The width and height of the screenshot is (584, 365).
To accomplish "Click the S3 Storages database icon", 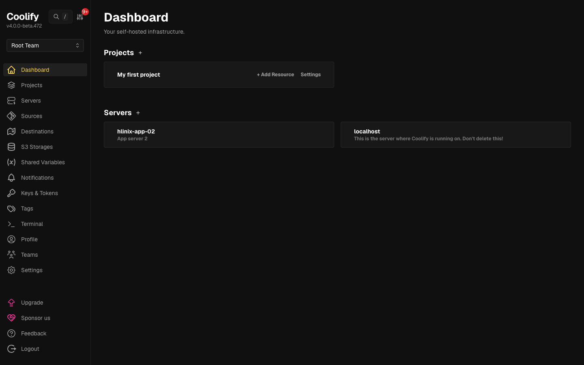I will coord(11,147).
